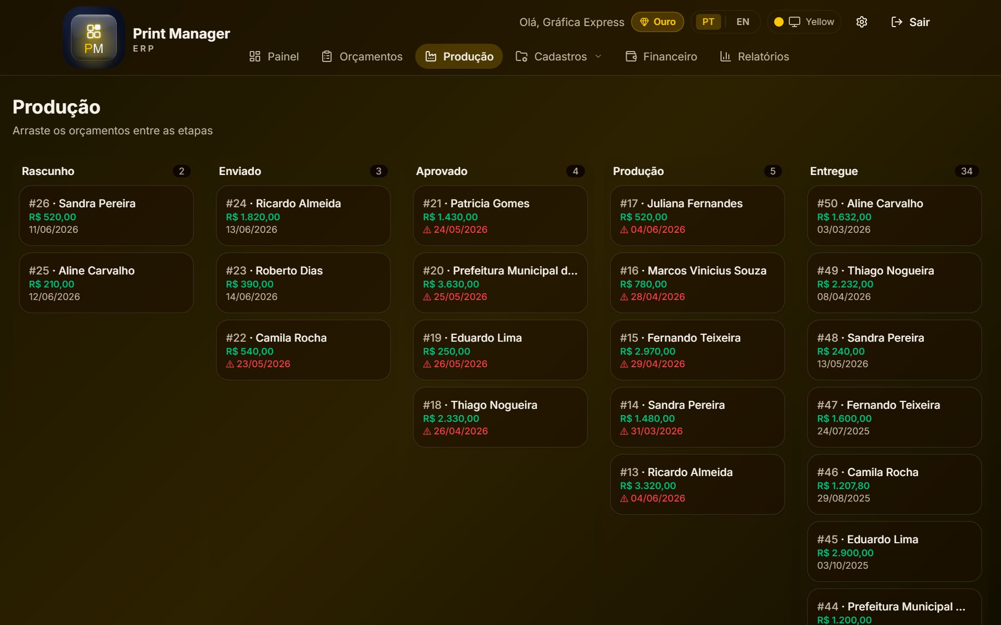1001x625 pixels.
Task: Click 'Olá, Gráfica Express' greeting text
Action: [571, 22]
